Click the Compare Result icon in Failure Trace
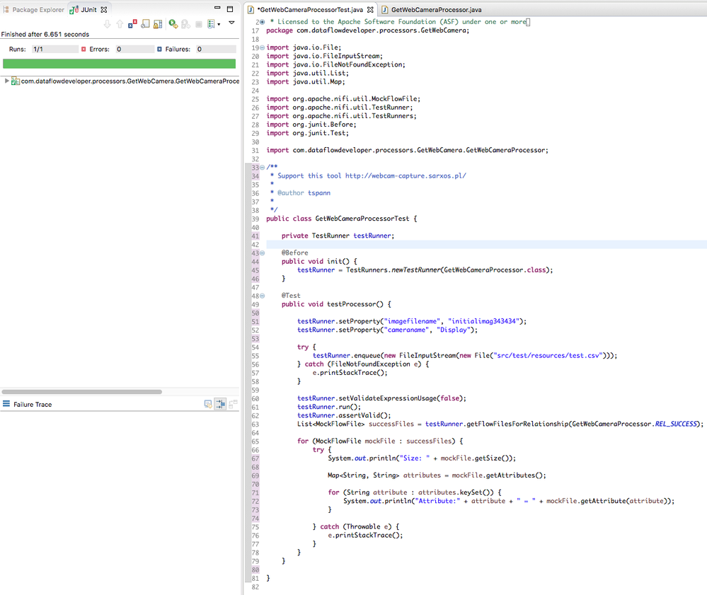 click(234, 403)
